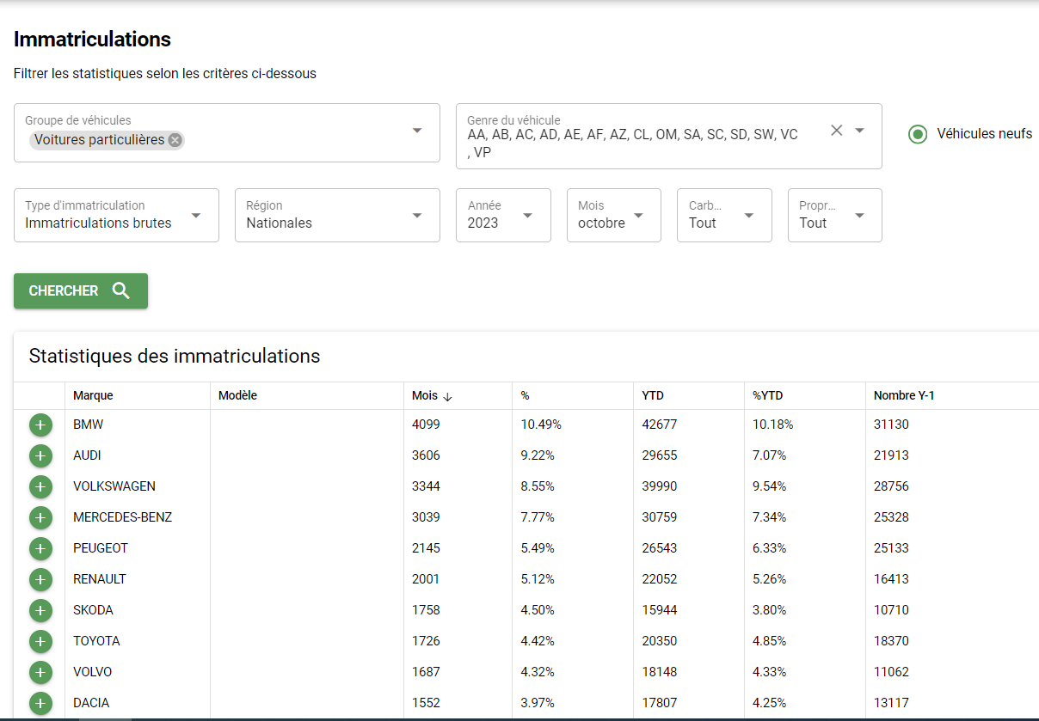1039x721 pixels.
Task: Click the Immatriculations page heading
Action: pyautogui.click(x=92, y=40)
